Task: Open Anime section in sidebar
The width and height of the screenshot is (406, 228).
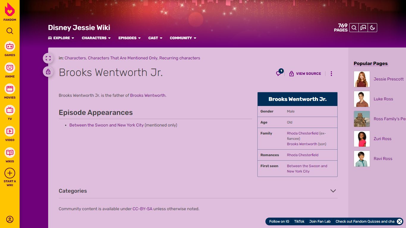Action: pos(10,70)
